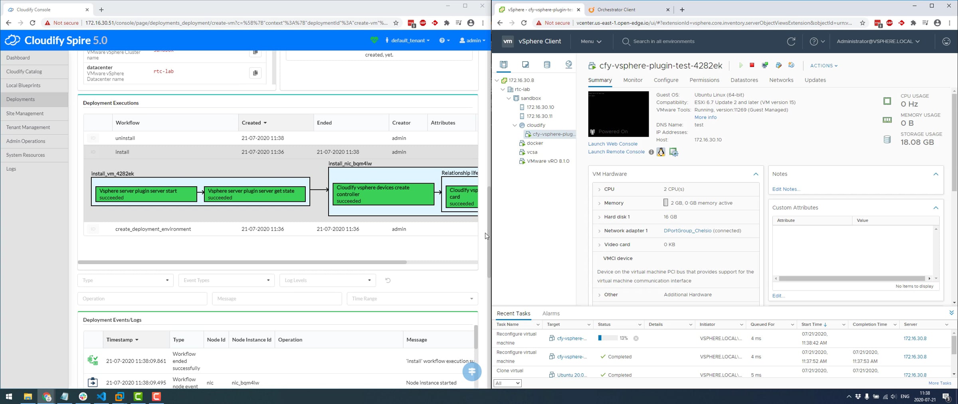Collapse the VM Hardware panel
Screen dimensions: 958x404
(755, 174)
